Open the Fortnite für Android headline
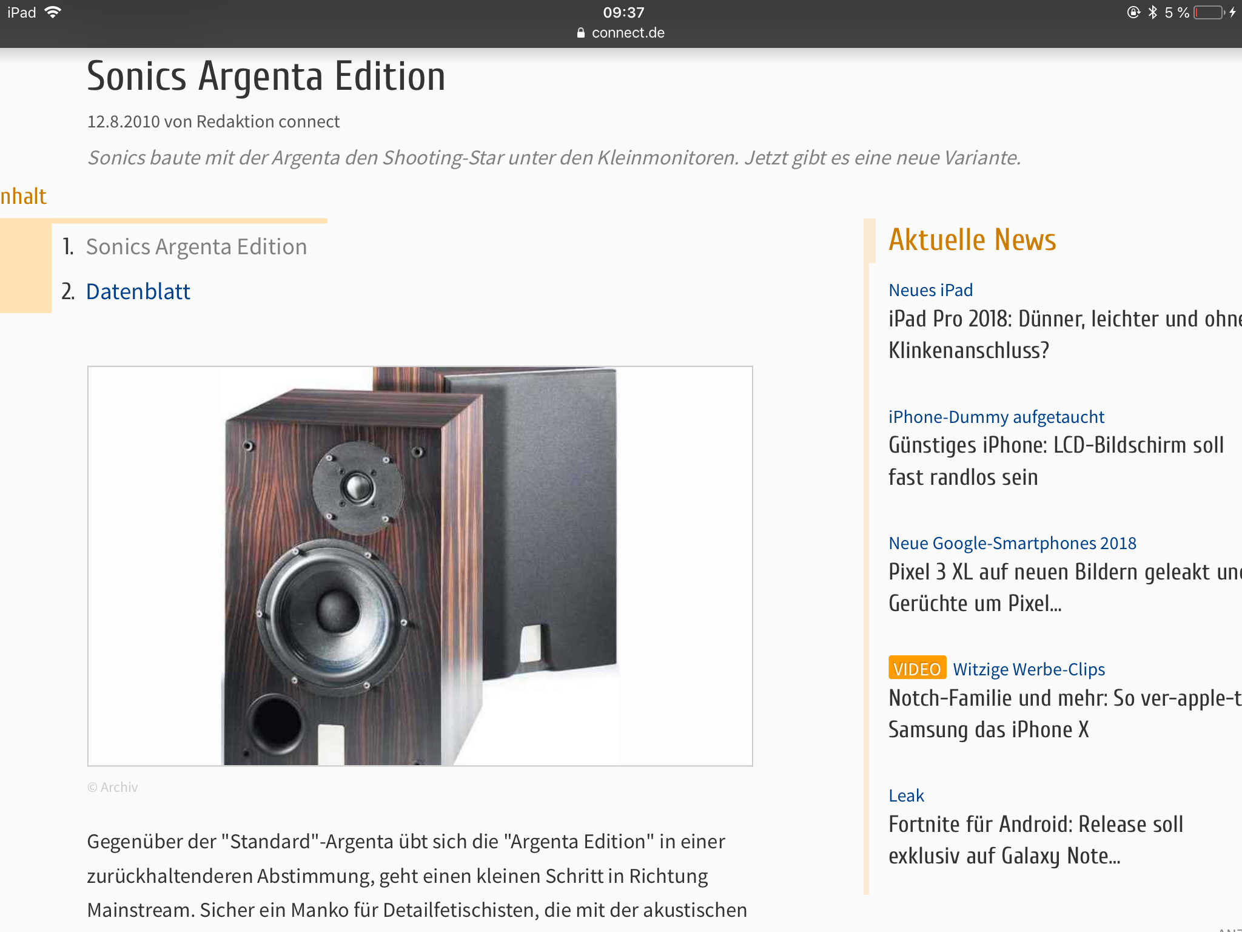This screenshot has width=1242, height=932. (1036, 840)
